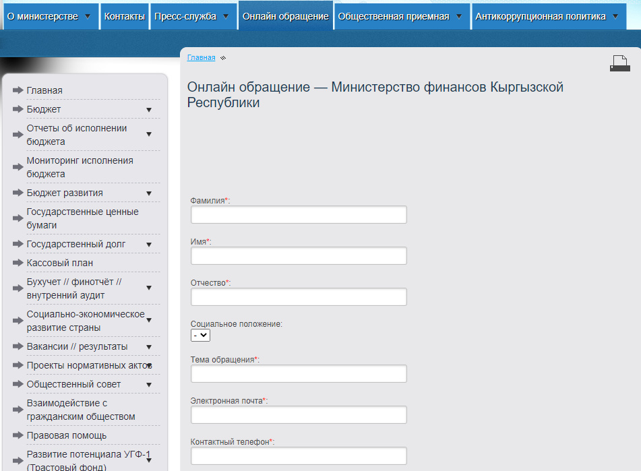Screen dimensions: 641x471
Task: Open the Социальное положение selection box
Action: (x=200, y=335)
